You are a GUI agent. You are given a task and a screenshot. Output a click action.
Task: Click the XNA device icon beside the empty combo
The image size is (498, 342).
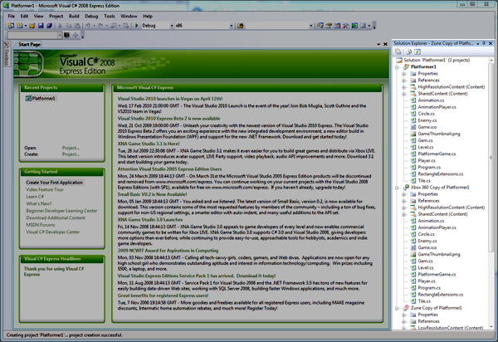tap(66, 35)
